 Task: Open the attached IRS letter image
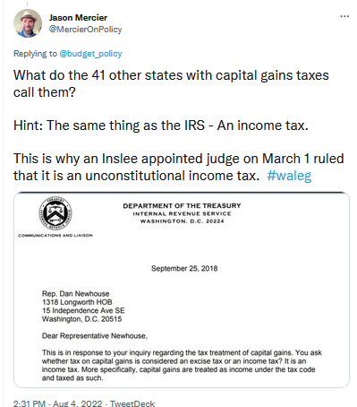(182, 290)
